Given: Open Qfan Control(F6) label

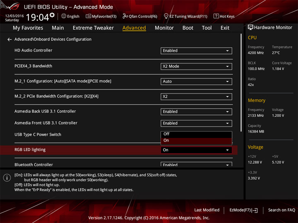Looking at the screenshot, I should [x=143, y=17].
